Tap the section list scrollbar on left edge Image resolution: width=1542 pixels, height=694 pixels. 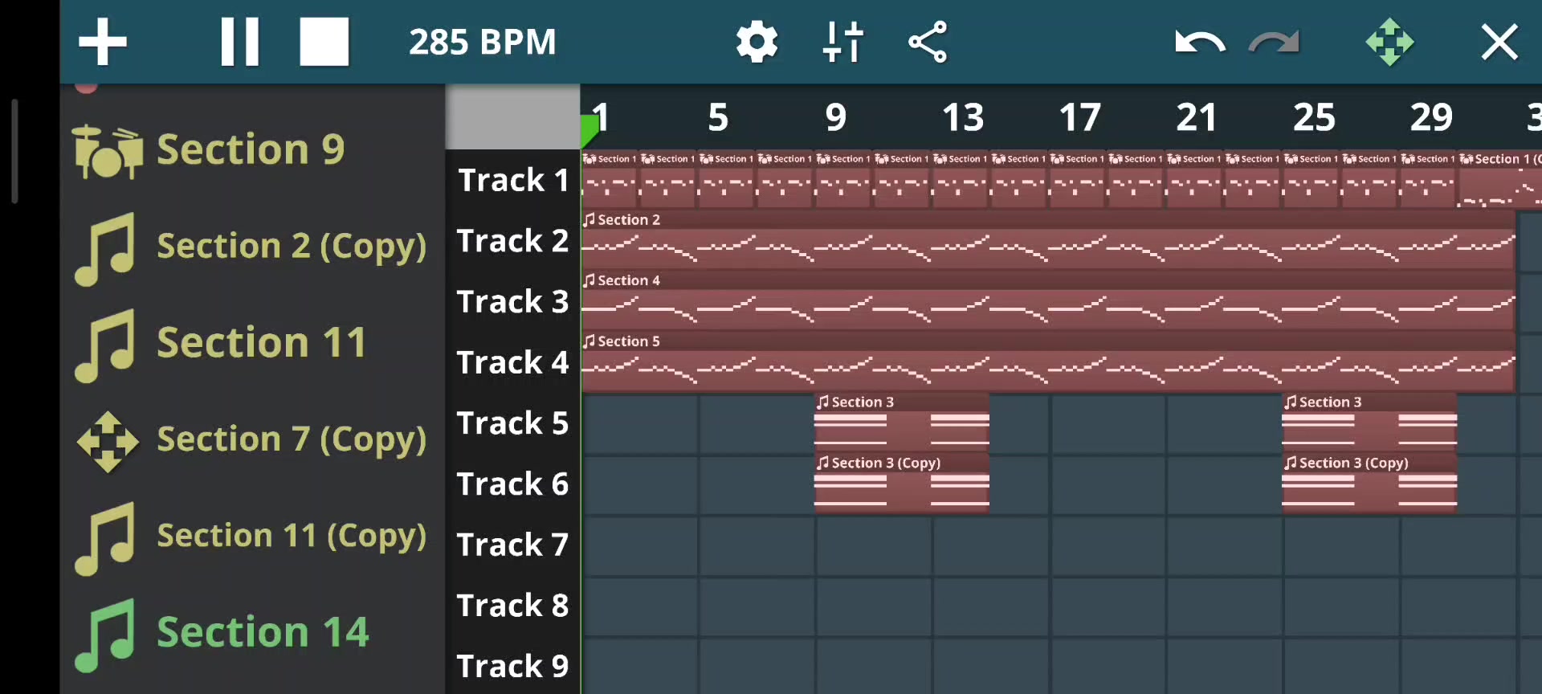14,151
